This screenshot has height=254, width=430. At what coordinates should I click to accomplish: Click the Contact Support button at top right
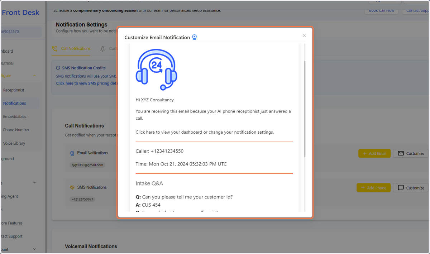click(x=416, y=10)
